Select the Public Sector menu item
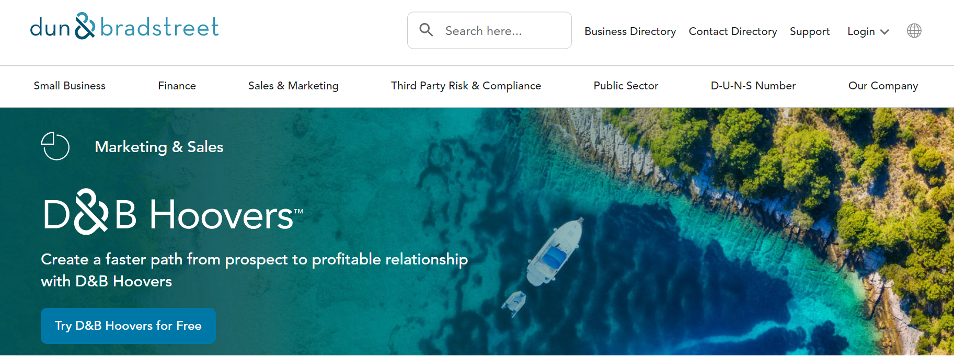954x358 pixels. [x=626, y=86]
